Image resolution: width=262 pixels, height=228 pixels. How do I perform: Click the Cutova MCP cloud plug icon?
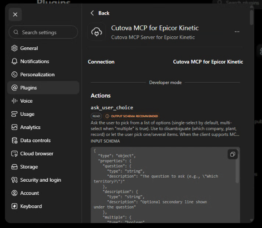pyautogui.click(x=96, y=32)
